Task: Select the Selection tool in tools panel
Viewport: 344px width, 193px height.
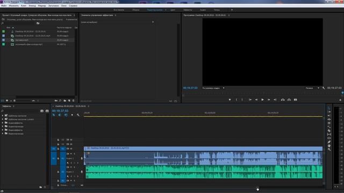Action: (329, 108)
